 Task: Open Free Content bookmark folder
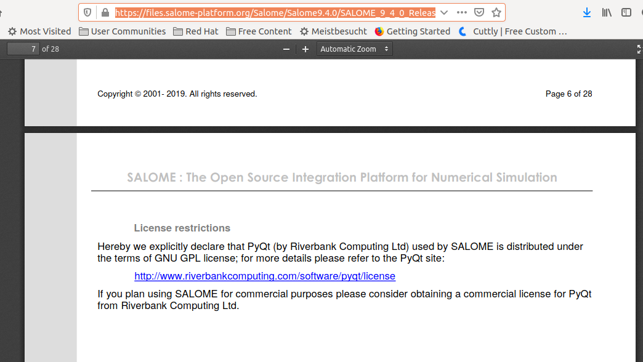pyautogui.click(x=259, y=31)
